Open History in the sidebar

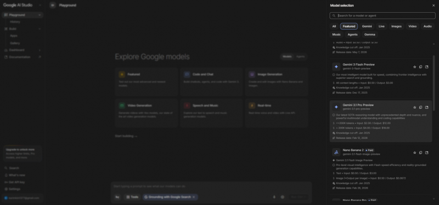15,22
